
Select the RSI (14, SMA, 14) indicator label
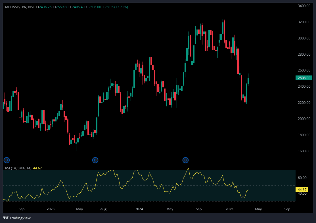18,168
